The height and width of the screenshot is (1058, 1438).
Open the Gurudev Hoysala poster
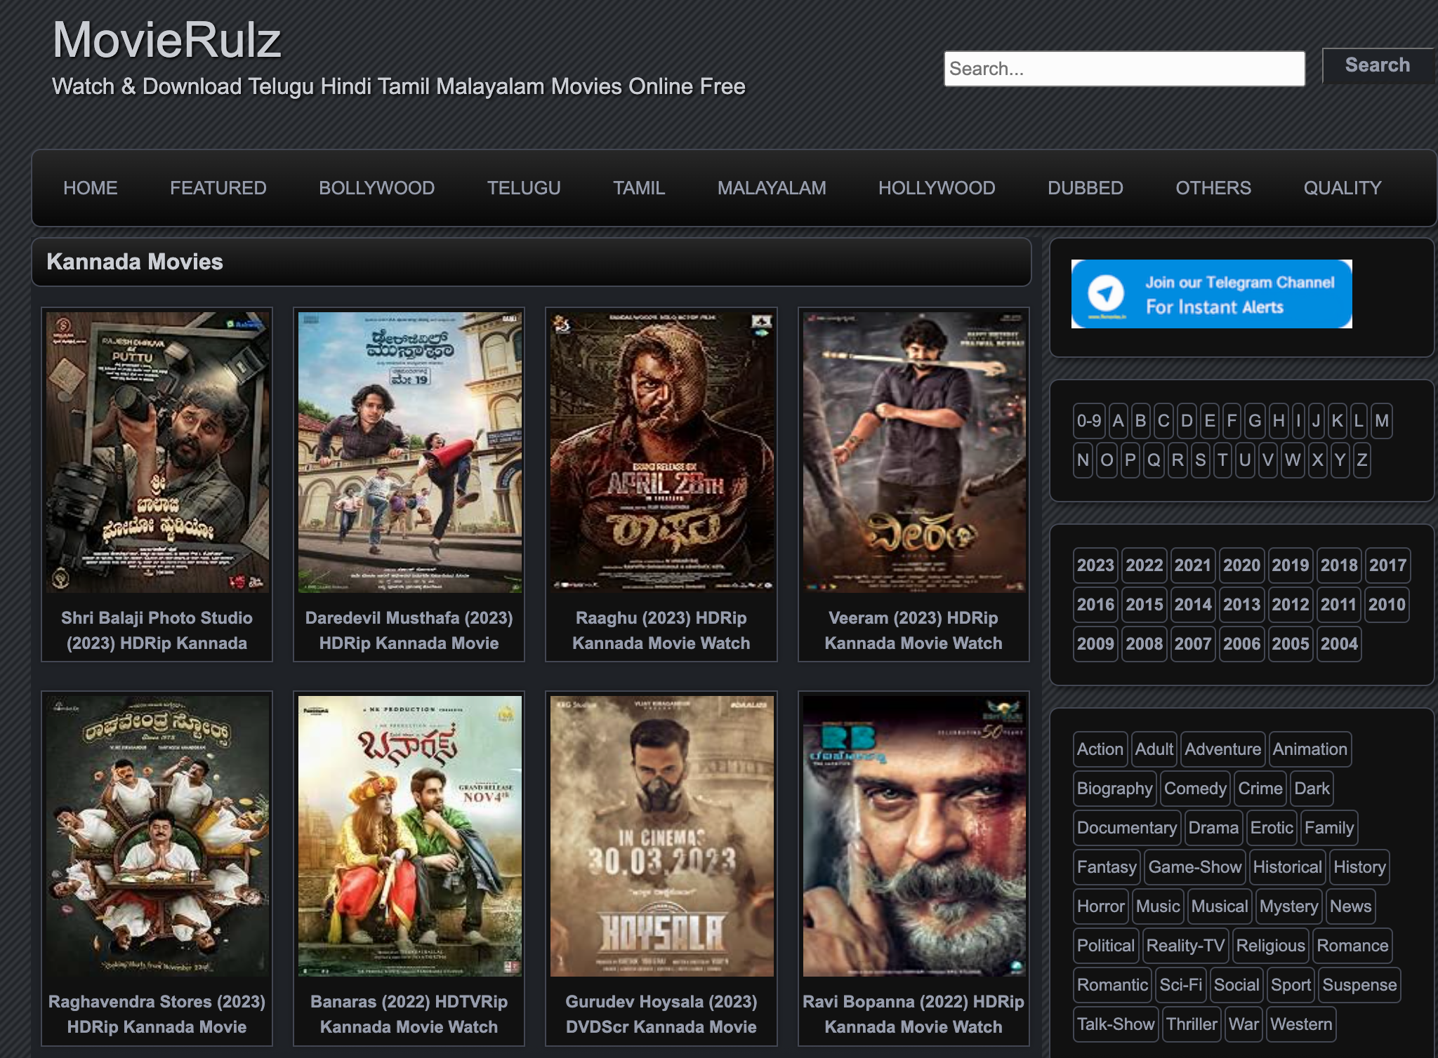[x=661, y=836]
